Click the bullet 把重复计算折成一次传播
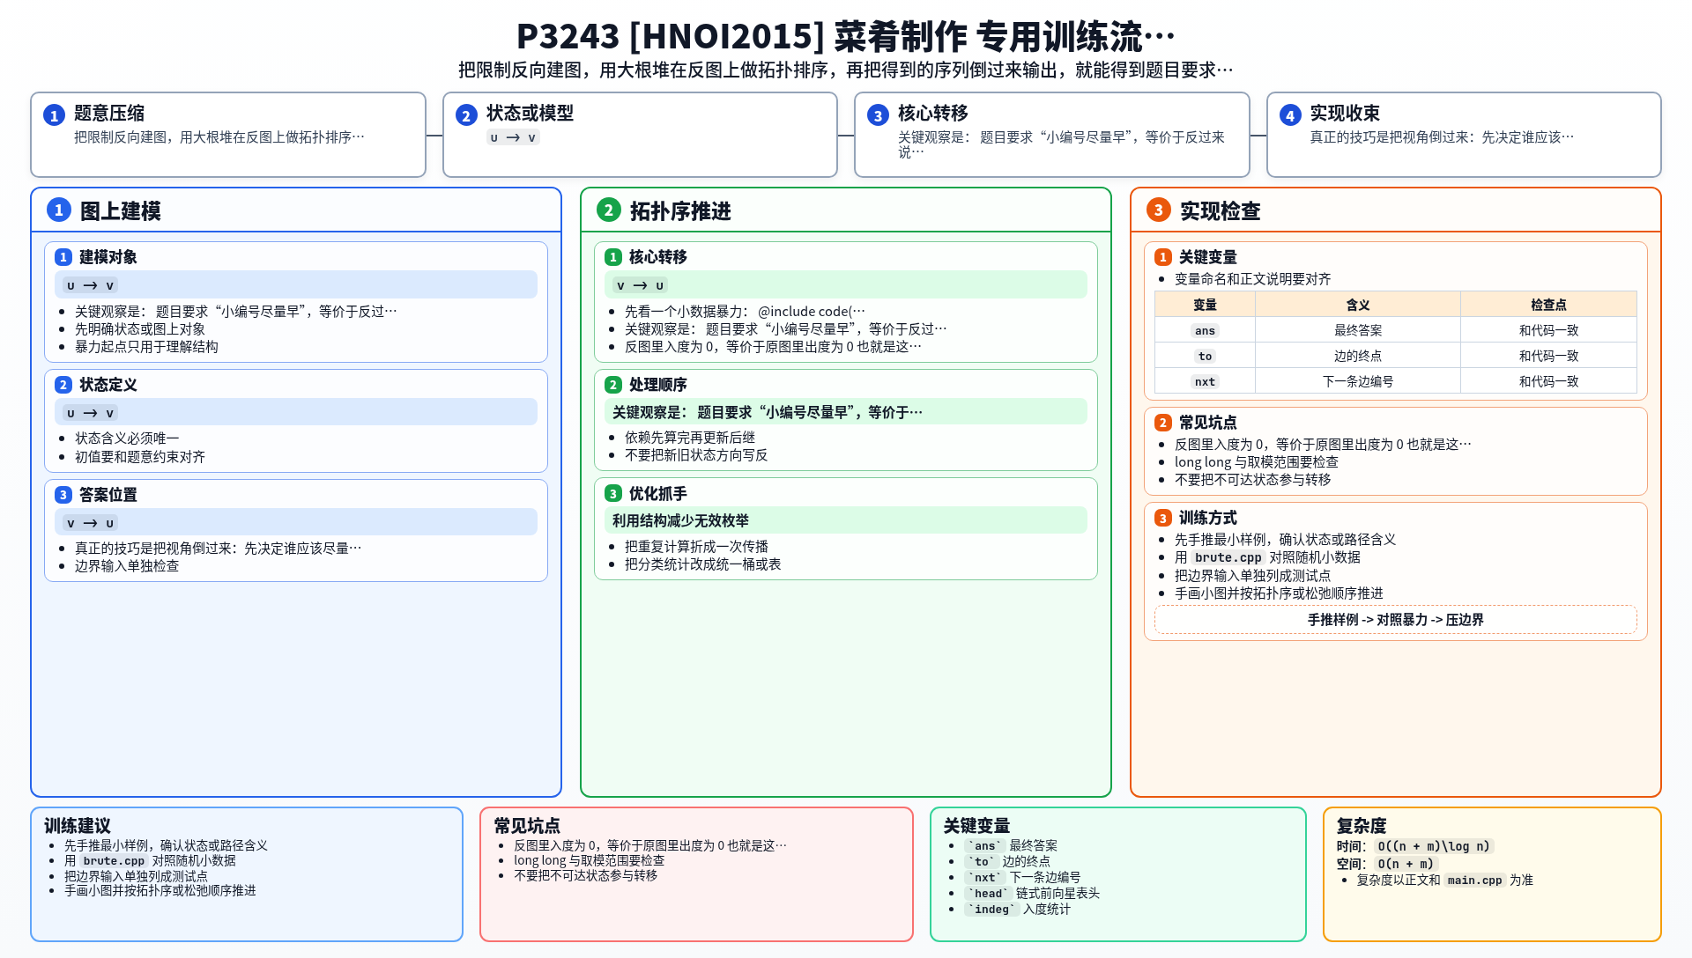This screenshot has width=1692, height=958. pyautogui.click(x=696, y=547)
